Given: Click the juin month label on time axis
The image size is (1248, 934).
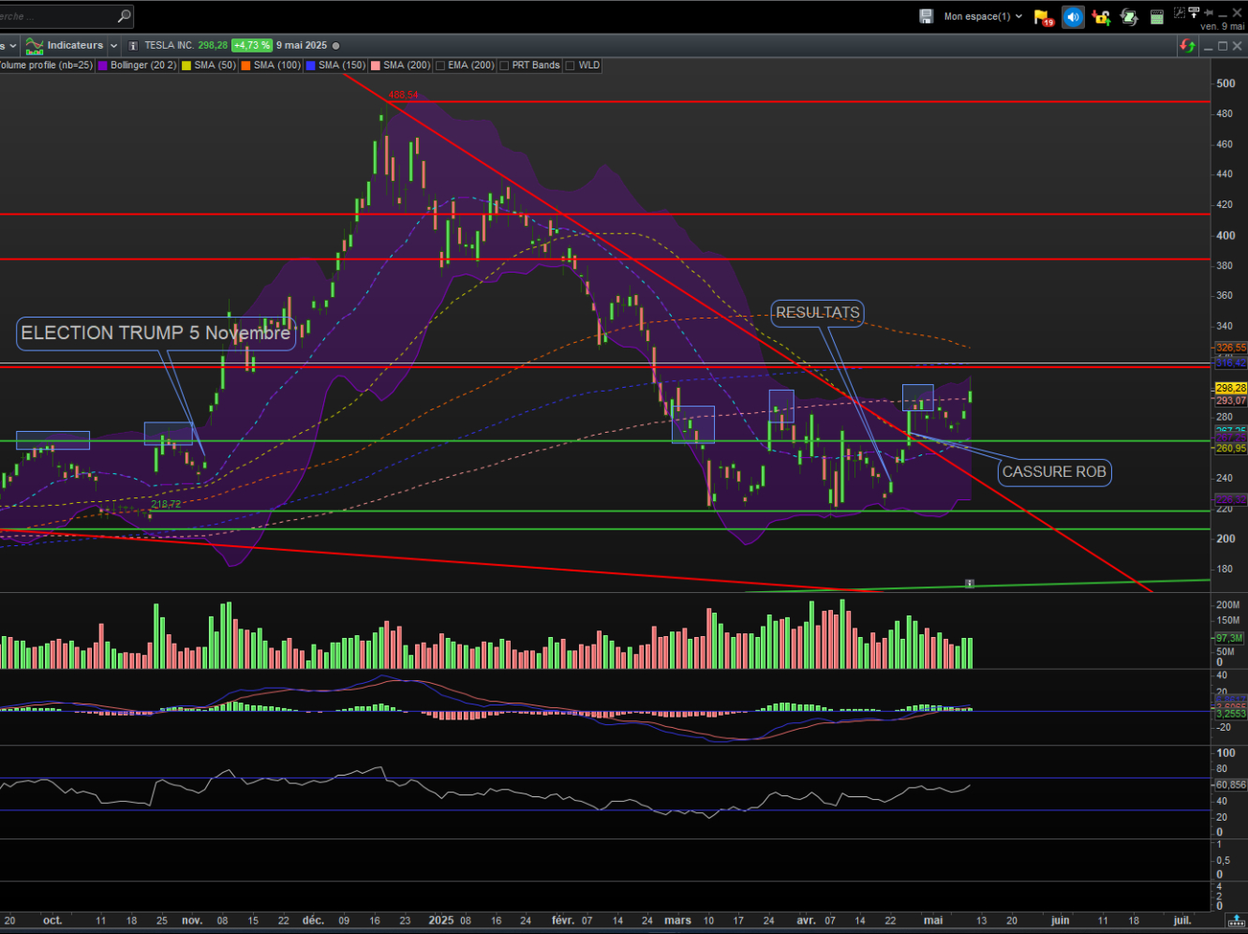Looking at the screenshot, I should click(x=1060, y=920).
